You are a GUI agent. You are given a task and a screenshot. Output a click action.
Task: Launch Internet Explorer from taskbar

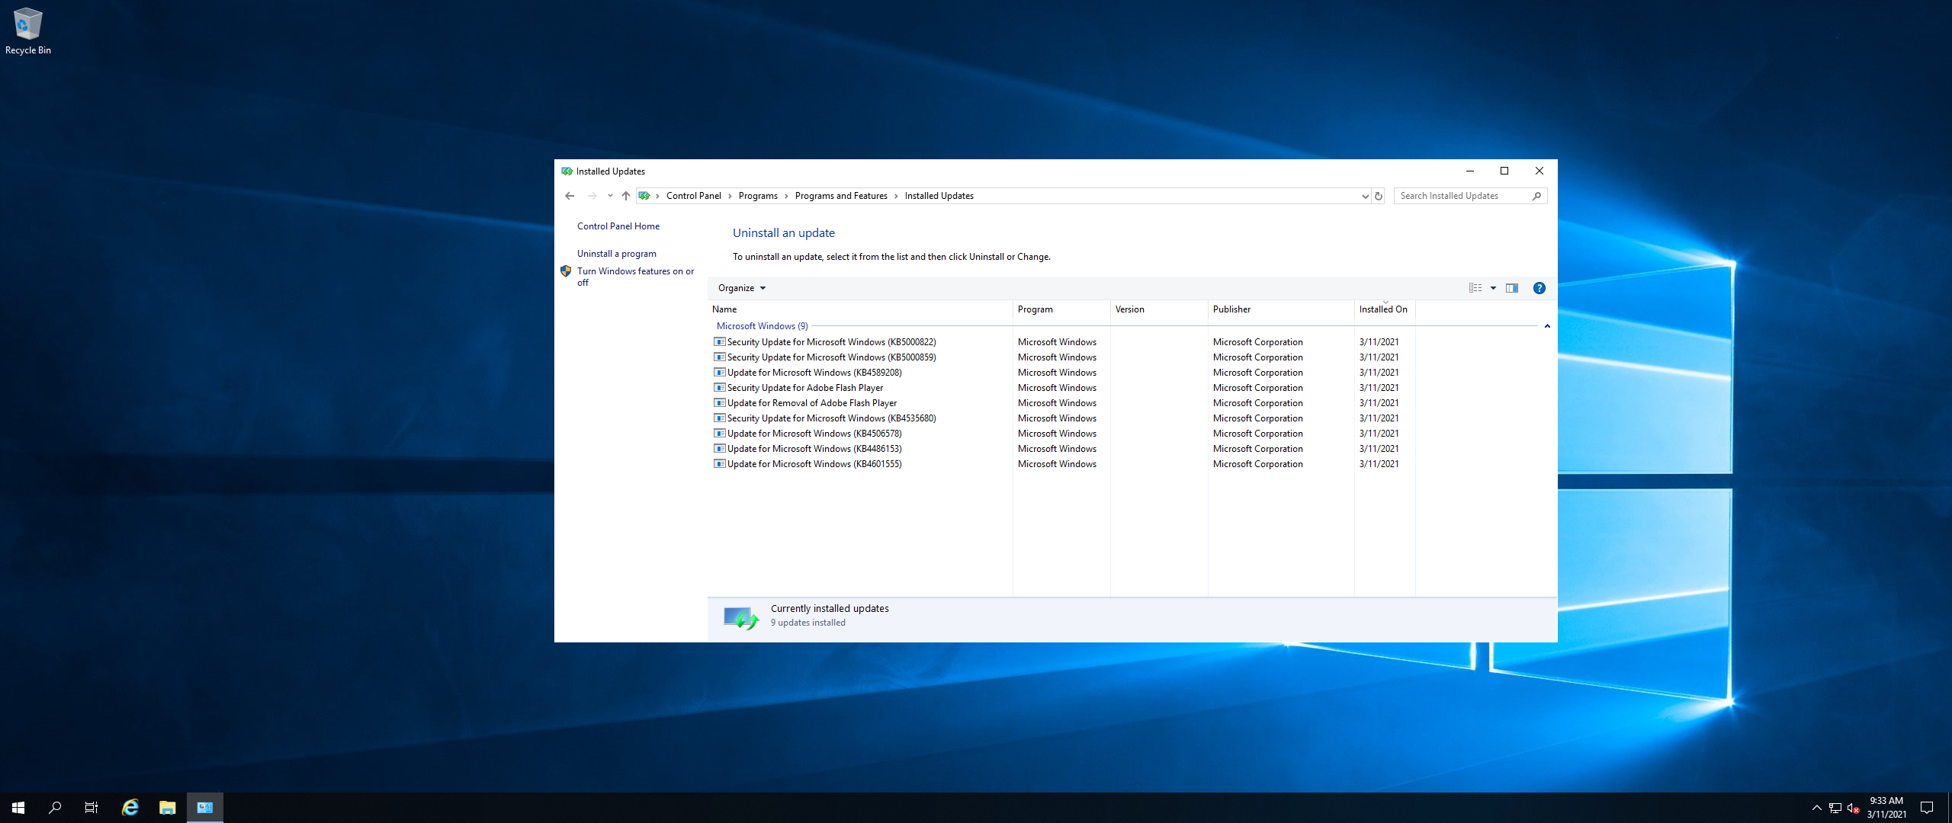130,808
